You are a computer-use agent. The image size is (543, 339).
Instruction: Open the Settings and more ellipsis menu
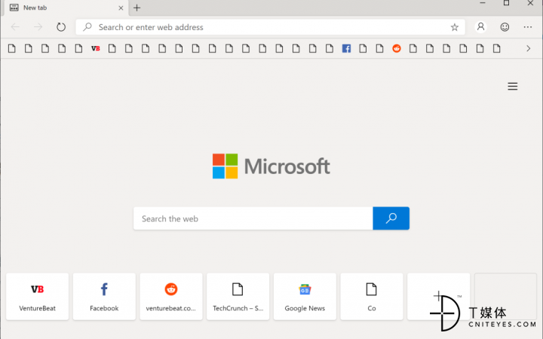pyautogui.click(x=527, y=27)
